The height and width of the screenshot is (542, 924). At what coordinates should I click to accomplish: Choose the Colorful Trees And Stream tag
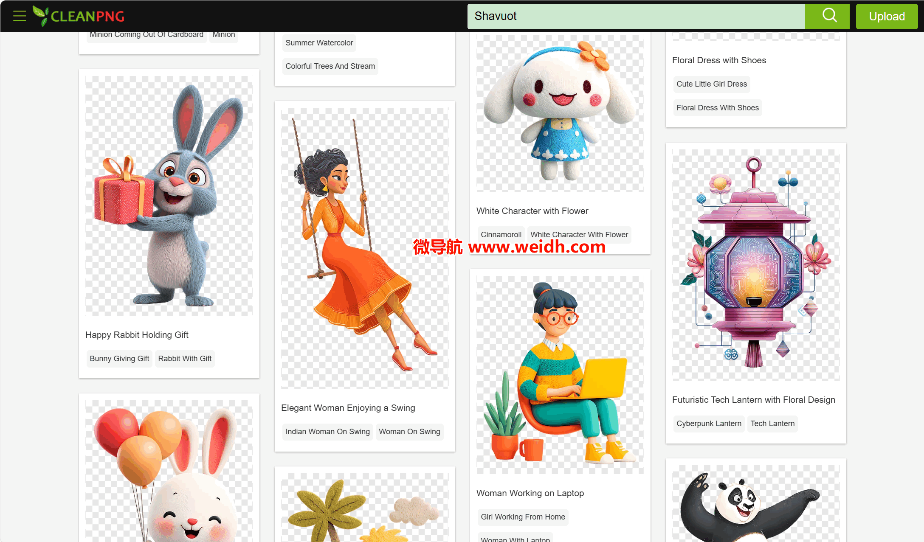point(330,66)
